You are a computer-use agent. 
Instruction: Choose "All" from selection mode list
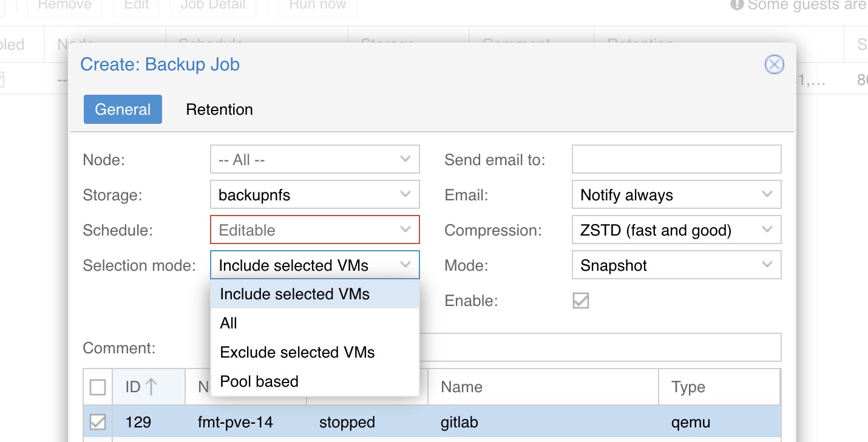click(x=229, y=323)
